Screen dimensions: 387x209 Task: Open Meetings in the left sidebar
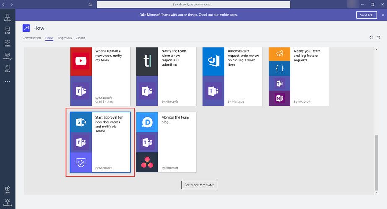click(8, 56)
